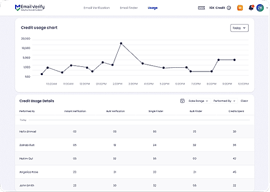Open the Date Range dropdown
Screen dimensions: 270x192
pyautogui.click(x=198, y=101)
